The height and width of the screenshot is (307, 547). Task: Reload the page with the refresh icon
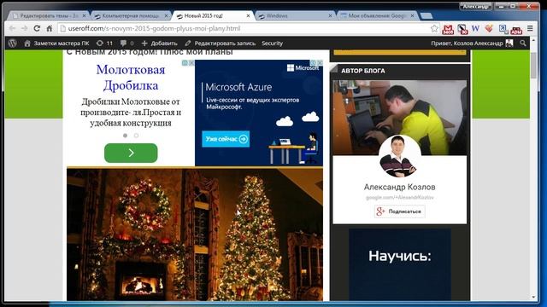pyautogui.click(x=37, y=28)
